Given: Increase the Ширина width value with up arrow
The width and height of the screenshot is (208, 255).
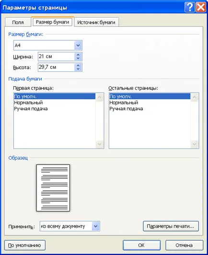Looking at the screenshot, I should (78, 55).
